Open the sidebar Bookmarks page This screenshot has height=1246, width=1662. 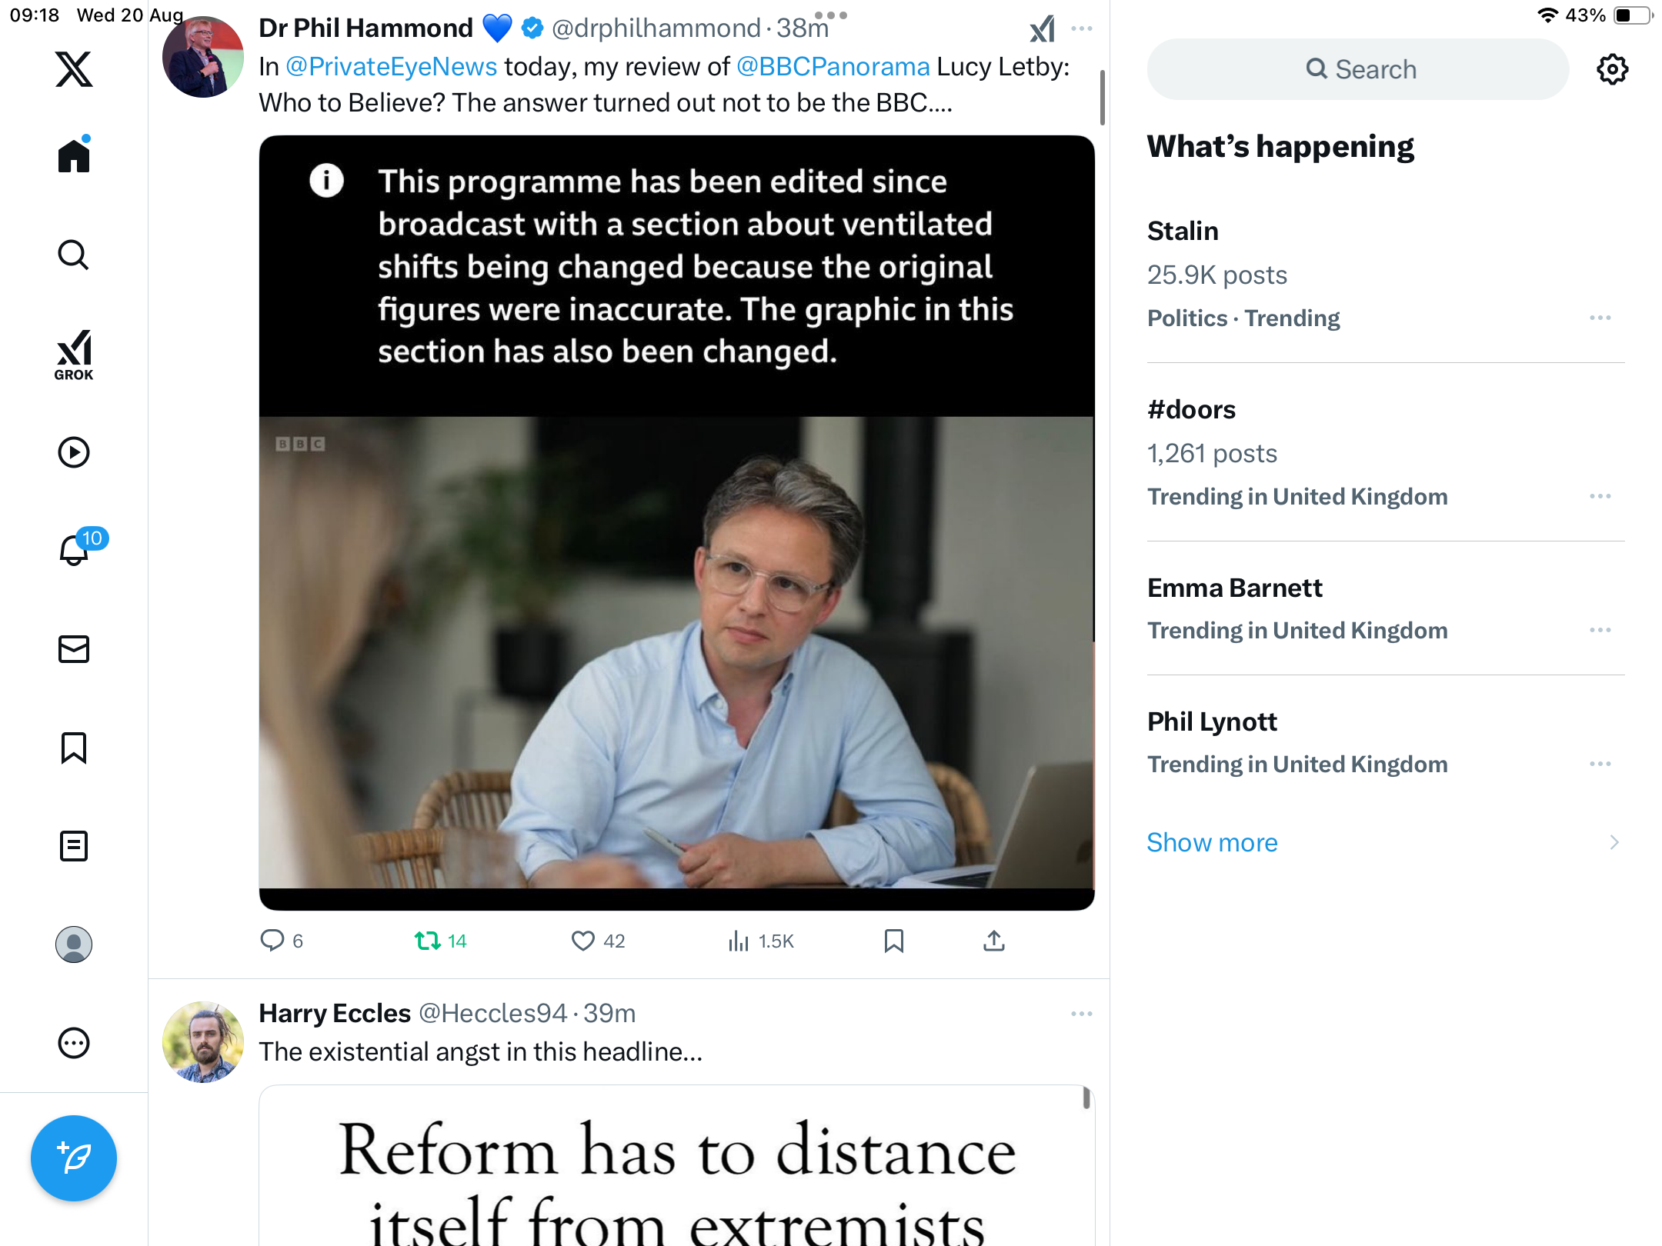pos(74,748)
